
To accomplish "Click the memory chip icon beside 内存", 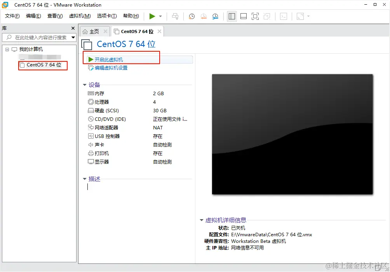I will 91,94.
